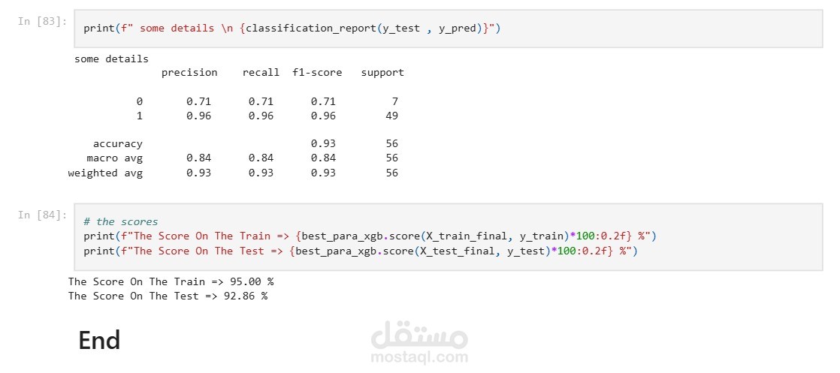Open the mostaql.com watermark link
840x373 pixels.
click(x=419, y=357)
